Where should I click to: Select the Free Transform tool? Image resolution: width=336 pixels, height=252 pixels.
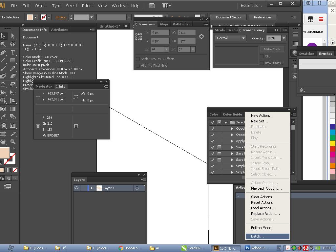13,93
